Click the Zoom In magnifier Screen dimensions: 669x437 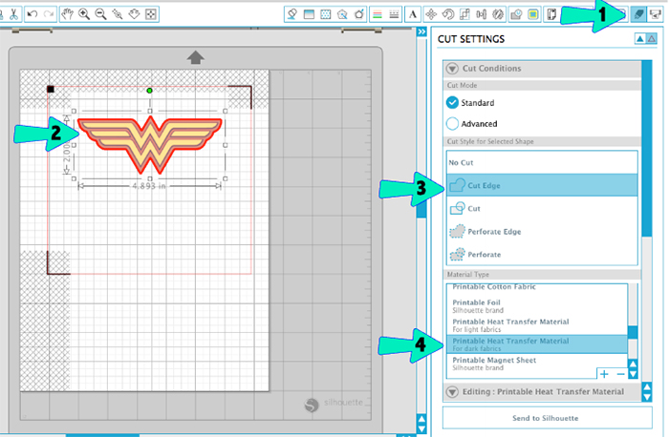pos(84,14)
